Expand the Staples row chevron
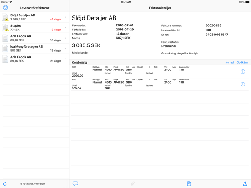The width and height of the screenshot is (251, 188). (65, 28)
